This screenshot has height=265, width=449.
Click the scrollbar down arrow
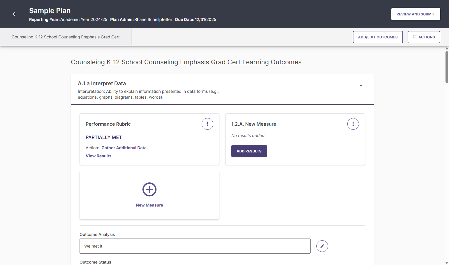447,263
